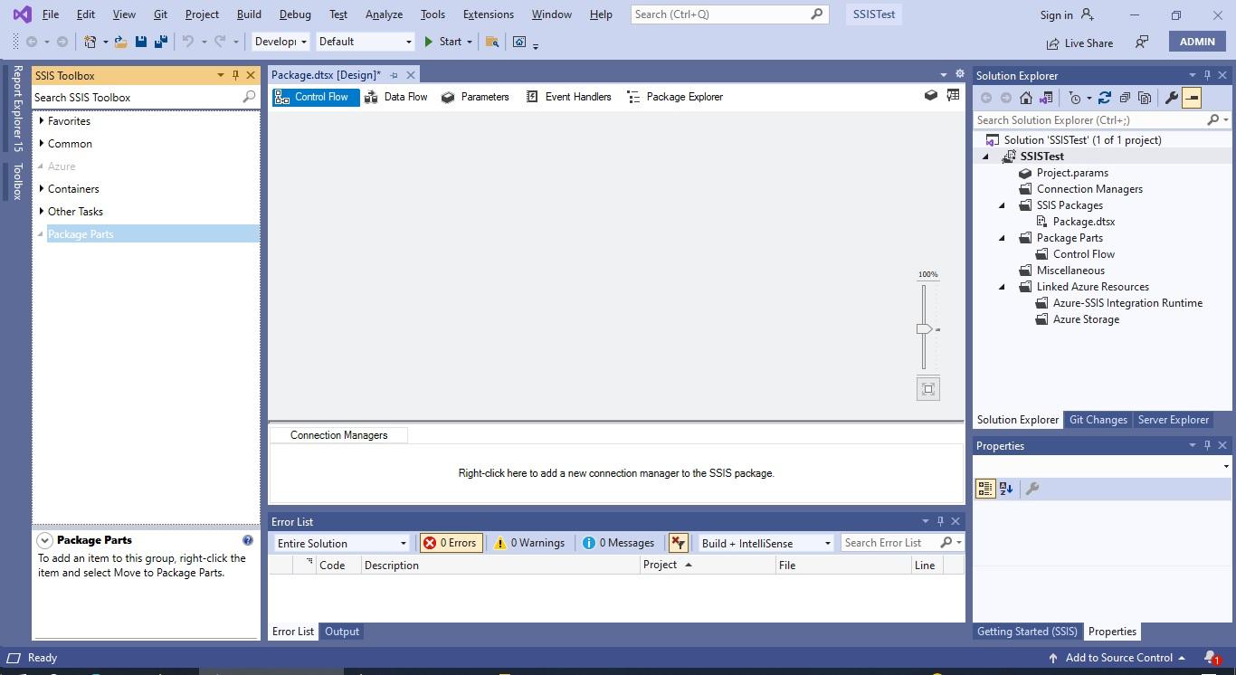Open the Home icon in Solution Explorer toolbar
The image size is (1236, 675).
click(1025, 98)
